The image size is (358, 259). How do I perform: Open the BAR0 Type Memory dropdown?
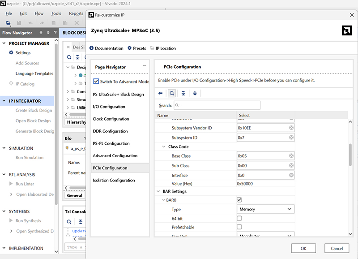[x=265, y=209]
